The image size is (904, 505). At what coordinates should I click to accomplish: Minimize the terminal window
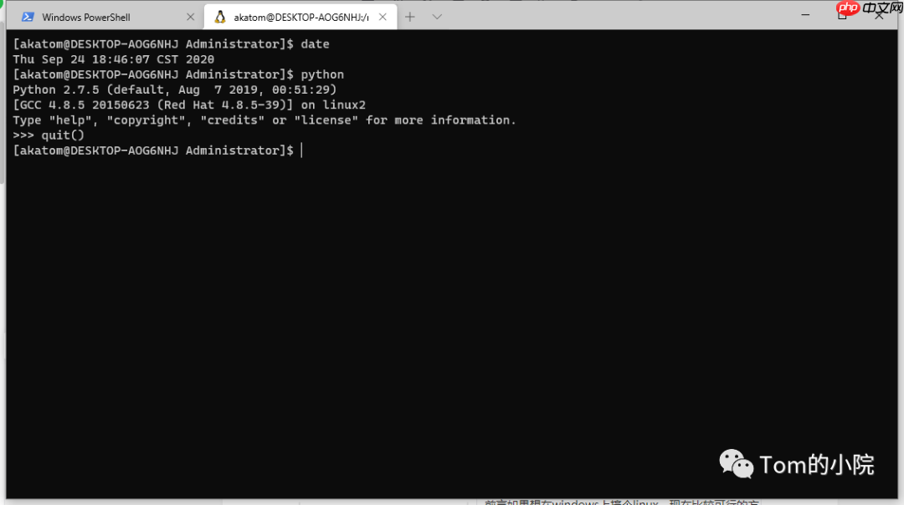(805, 14)
